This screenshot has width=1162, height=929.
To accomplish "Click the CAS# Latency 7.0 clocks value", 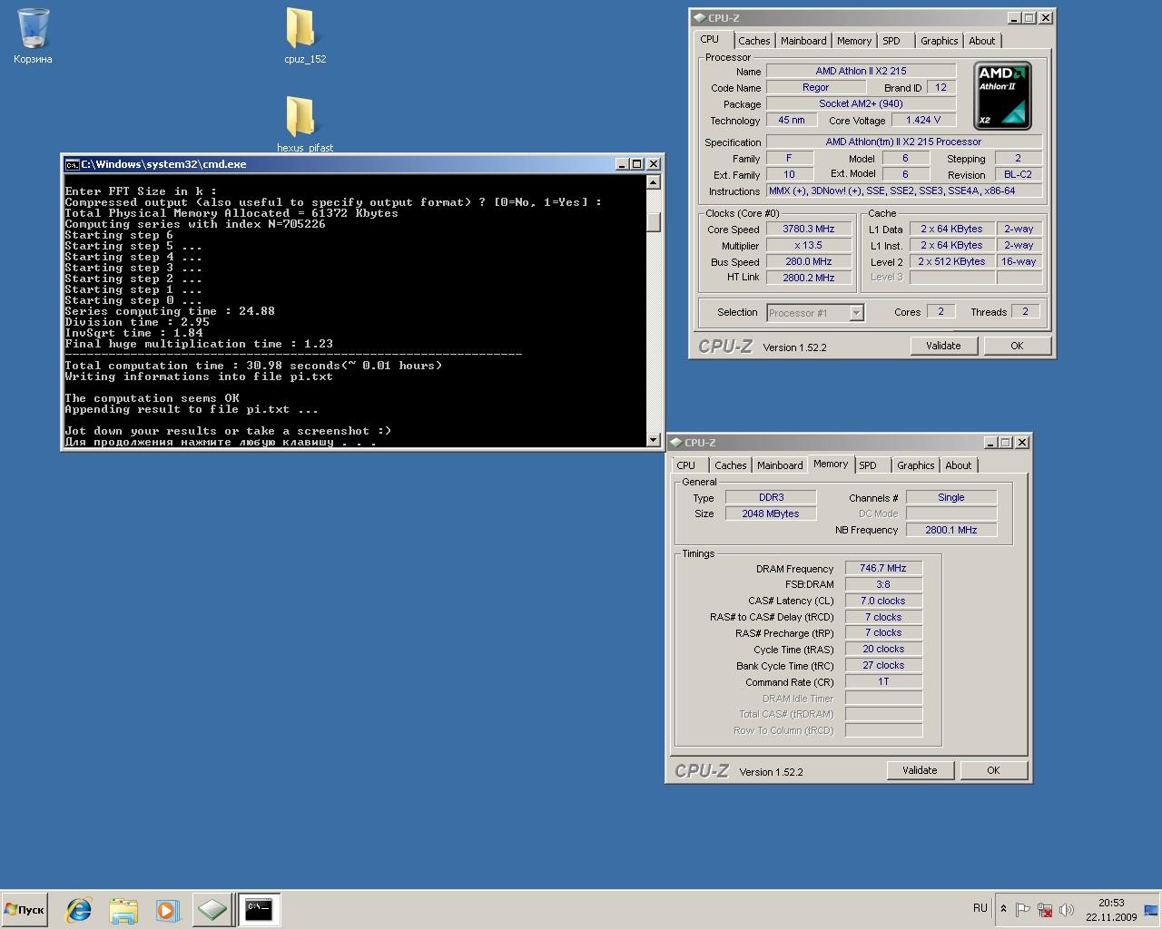I will pyautogui.click(x=883, y=601).
